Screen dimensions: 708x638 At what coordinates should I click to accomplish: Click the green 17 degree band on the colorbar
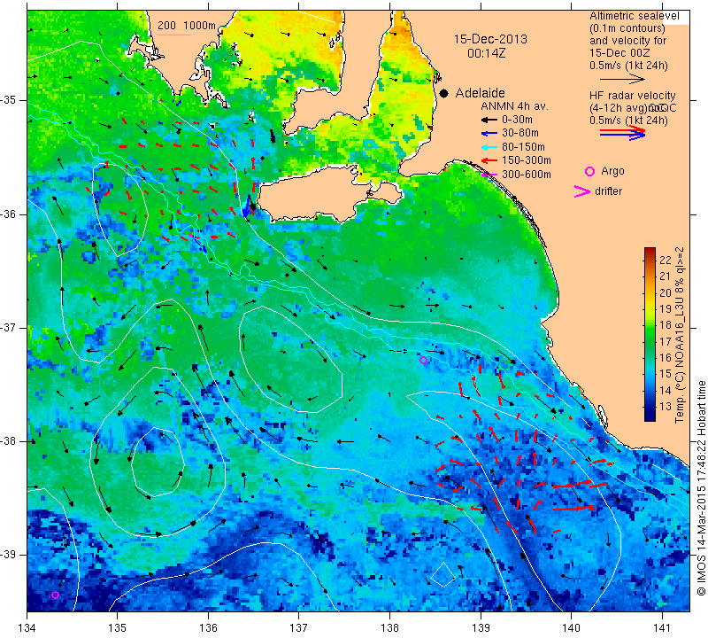[650, 341]
